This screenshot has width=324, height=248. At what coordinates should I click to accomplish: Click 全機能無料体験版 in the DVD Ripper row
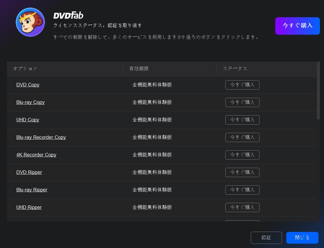point(152,172)
